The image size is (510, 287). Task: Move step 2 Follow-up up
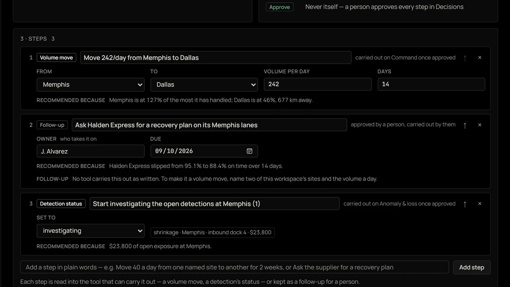click(x=465, y=125)
